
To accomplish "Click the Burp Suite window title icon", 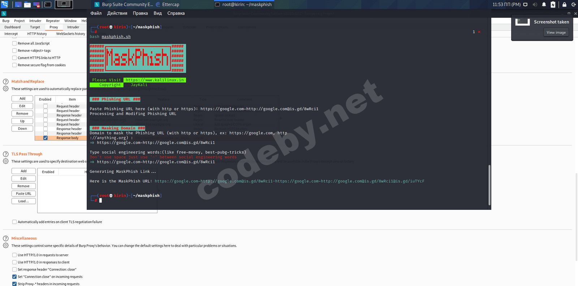I will click(4, 13).
